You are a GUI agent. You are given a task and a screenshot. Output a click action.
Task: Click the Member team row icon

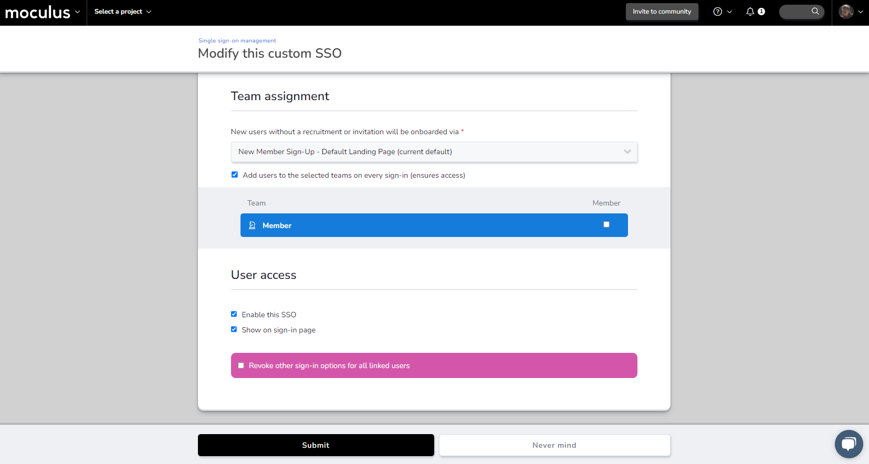click(252, 225)
